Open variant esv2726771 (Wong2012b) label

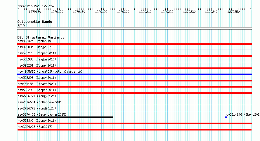(37, 96)
